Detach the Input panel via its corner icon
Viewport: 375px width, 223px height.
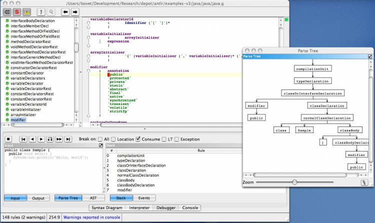100,145
